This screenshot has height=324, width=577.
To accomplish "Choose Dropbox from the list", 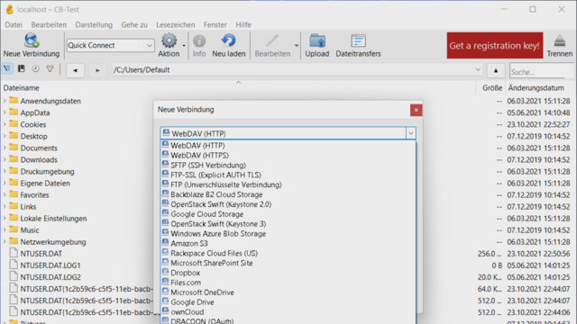I will coord(288,273).
